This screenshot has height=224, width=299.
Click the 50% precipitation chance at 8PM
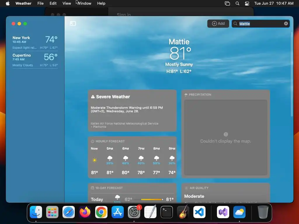tap(157, 163)
